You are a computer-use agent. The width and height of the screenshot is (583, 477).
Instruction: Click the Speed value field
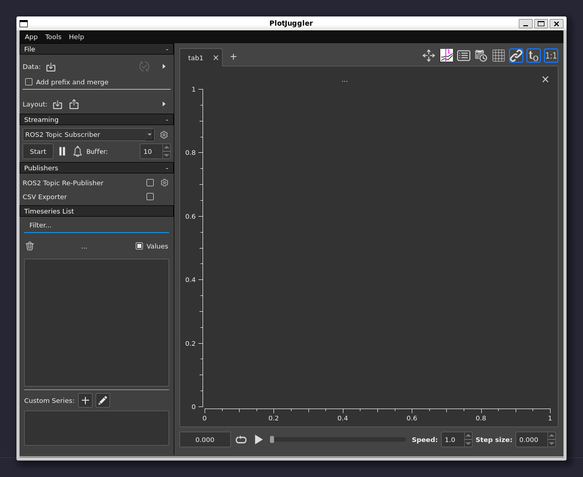(x=452, y=439)
